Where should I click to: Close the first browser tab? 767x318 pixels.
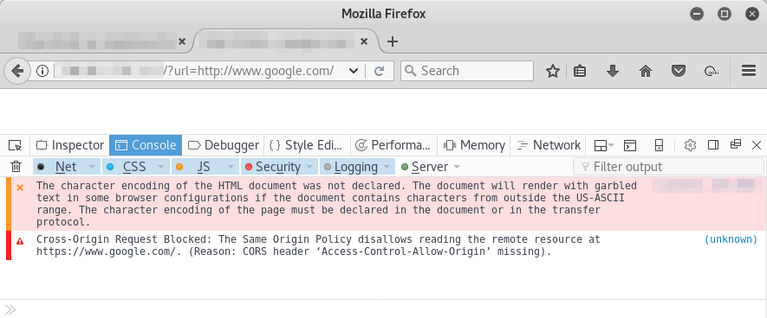(182, 42)
